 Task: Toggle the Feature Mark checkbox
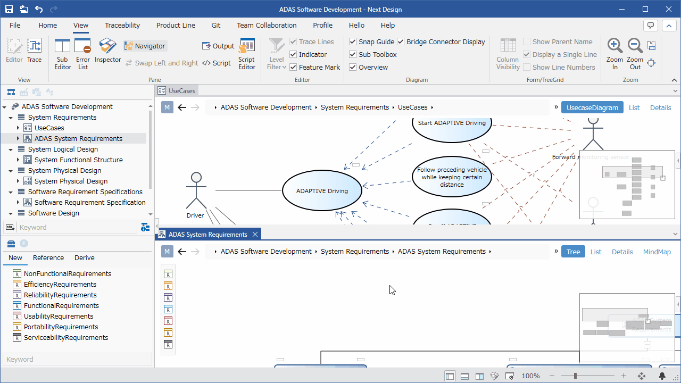(x=293, y=67)
